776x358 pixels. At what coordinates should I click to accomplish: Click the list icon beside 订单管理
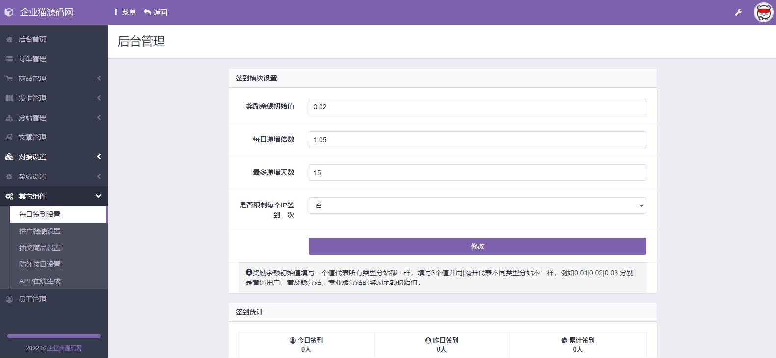pyautogui.click(x=9, y=59)
